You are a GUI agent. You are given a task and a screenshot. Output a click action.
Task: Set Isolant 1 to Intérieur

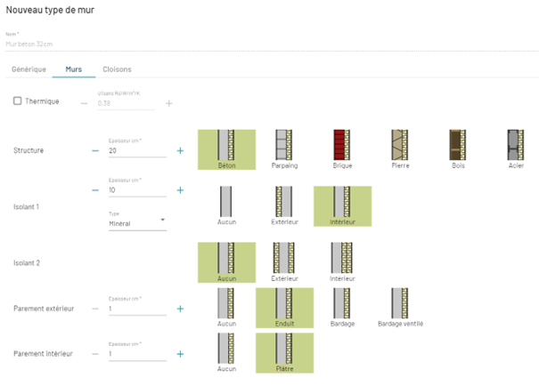tap(342, 206)
